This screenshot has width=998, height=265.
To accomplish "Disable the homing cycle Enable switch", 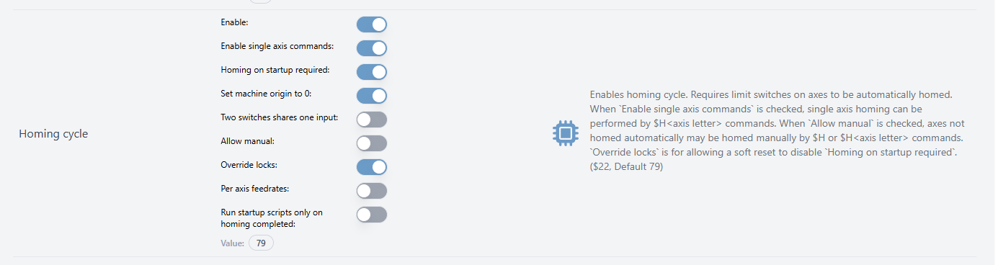I will pyautogui.click(x=372, y=24).
